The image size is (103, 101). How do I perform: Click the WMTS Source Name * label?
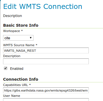[20, 45]
